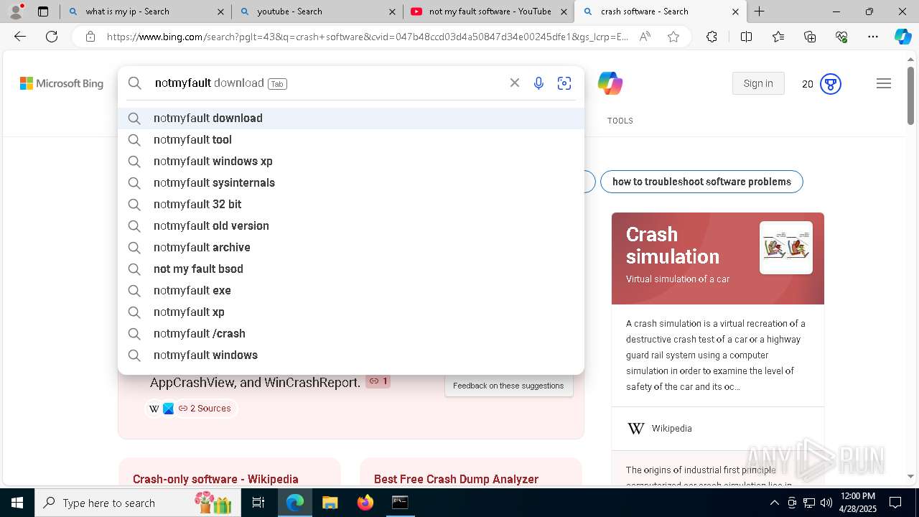Screen dimensions: 919x517
Task: Pick suggestion 'notmyfault archive'
Action: (x=351, y=247)
